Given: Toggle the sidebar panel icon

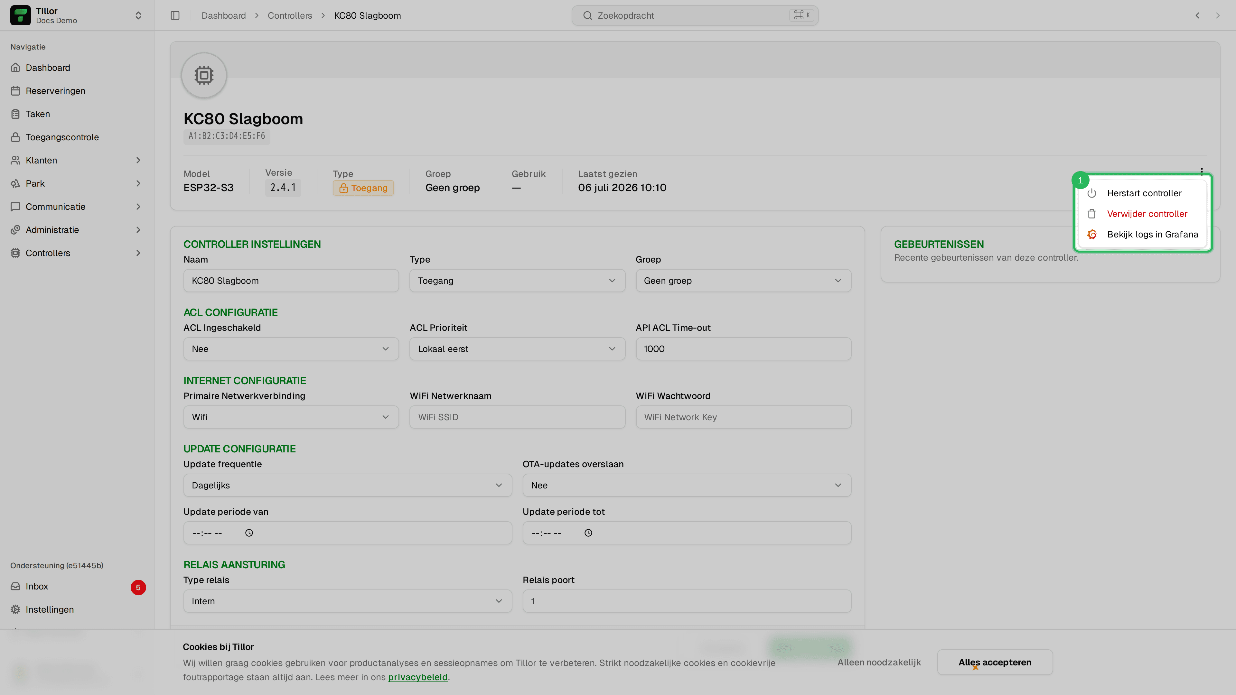Looking at the screenshot, I should click(175, 15).
